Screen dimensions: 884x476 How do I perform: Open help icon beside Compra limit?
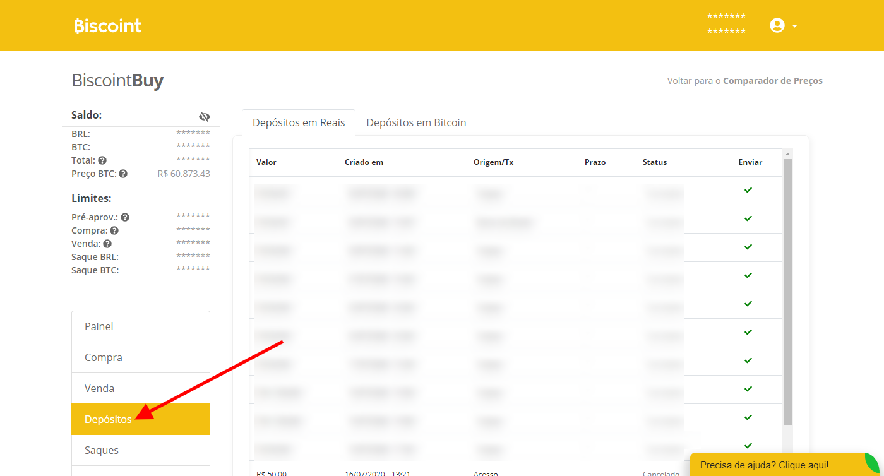[x=114, y=230]
